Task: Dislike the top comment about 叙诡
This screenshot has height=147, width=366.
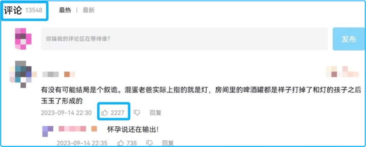Action: click(137, 113)
